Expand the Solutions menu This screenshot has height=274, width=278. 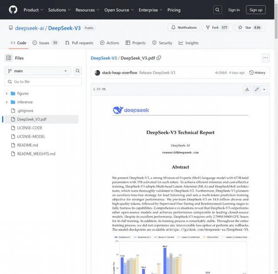click(x=59, y=10)
